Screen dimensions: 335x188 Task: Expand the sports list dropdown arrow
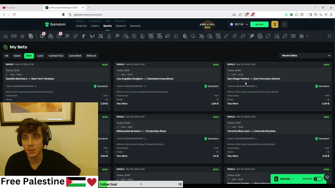pos(307,36)
